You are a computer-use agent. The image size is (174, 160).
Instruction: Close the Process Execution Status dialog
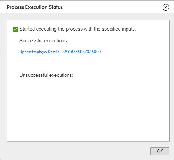pos(166,7)
